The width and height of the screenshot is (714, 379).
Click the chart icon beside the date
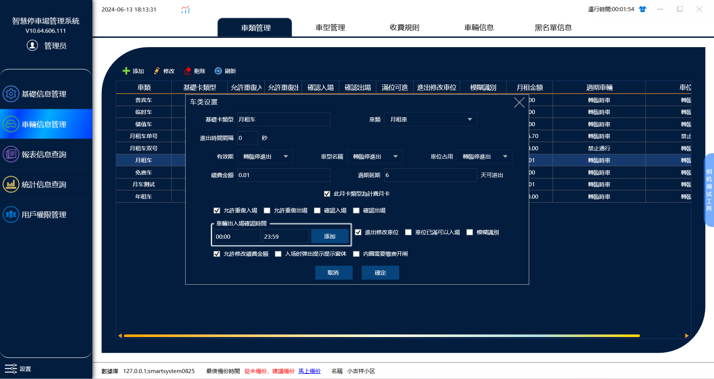(185, 10)
